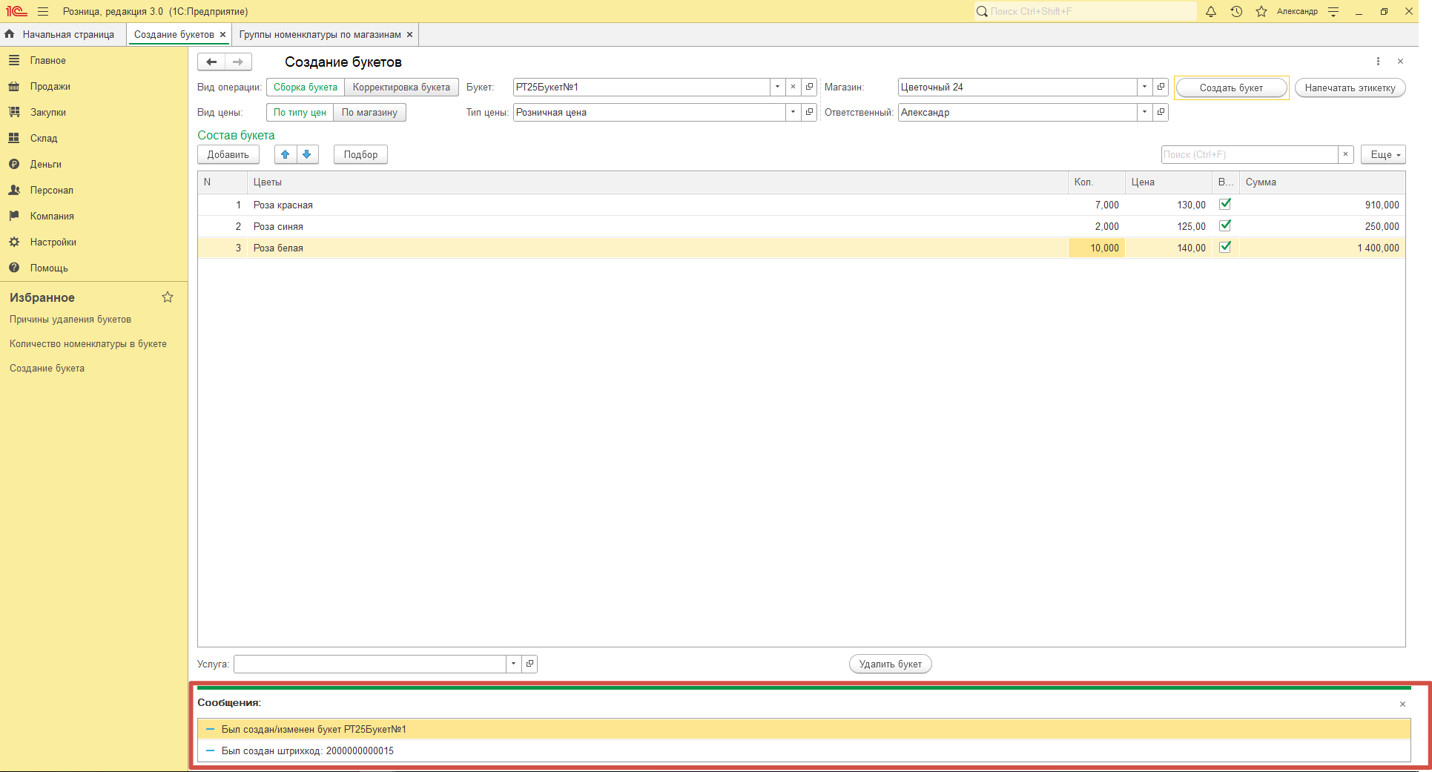1432x772 pixels.
Task: Move row down with blue down arrow
Action: click(307, 154)
